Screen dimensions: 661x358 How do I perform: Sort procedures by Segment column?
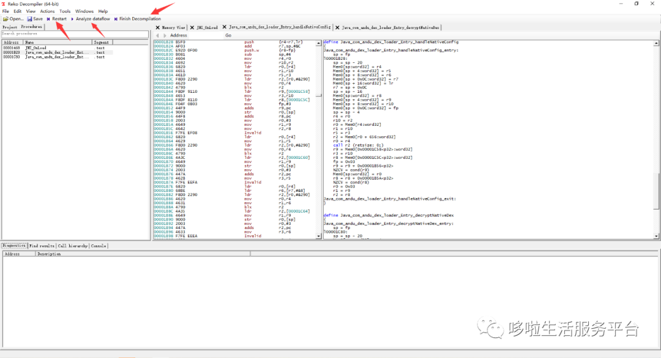coord(102,43)
